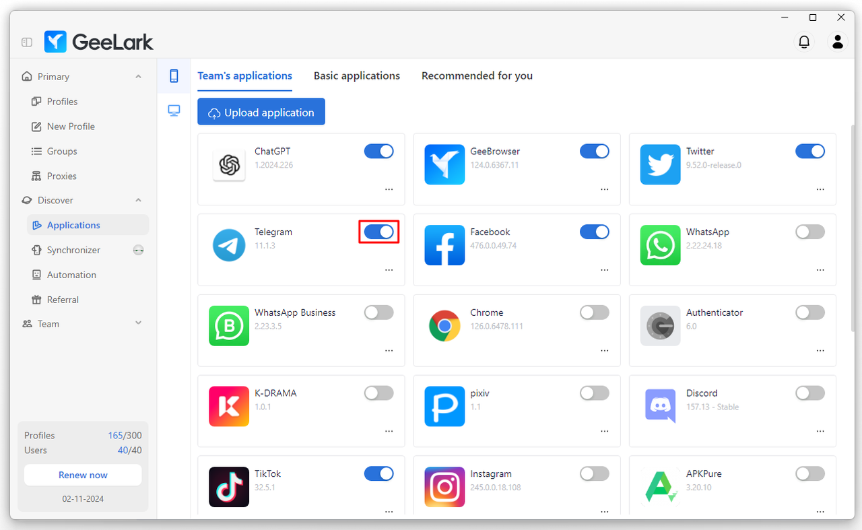
Task: Open the WhatsApp three-dot menu
Action: coord(820,270)
